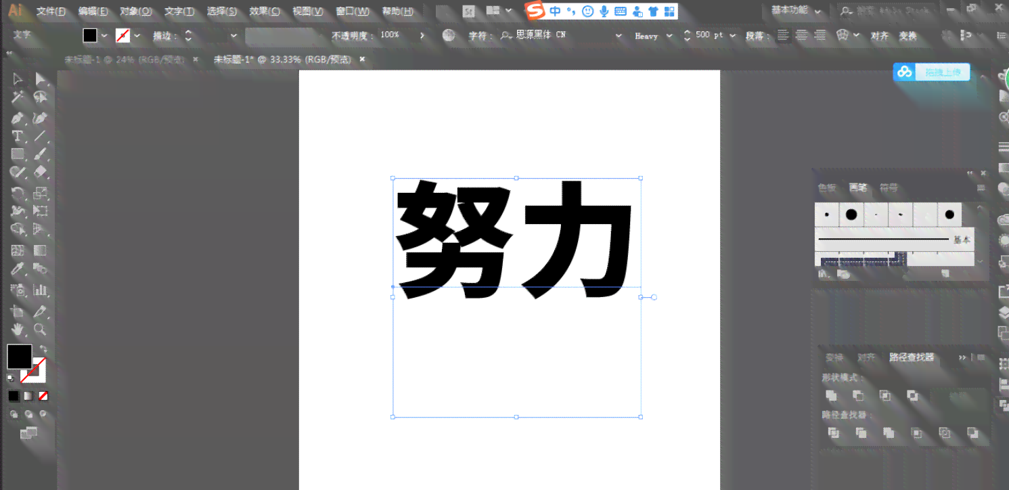Click the large black fill swatch in toolbar
1009x490 pixels.
19,356
